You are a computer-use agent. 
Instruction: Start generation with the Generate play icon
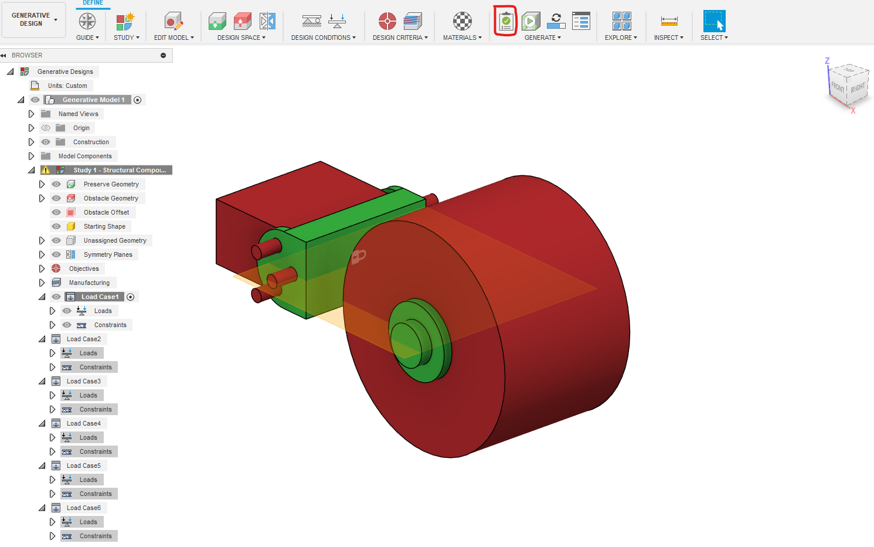(x=530, y=21)
